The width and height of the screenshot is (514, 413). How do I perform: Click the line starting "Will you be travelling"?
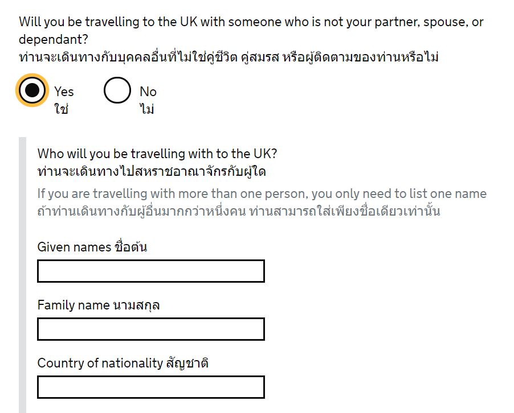coord(251,22)
